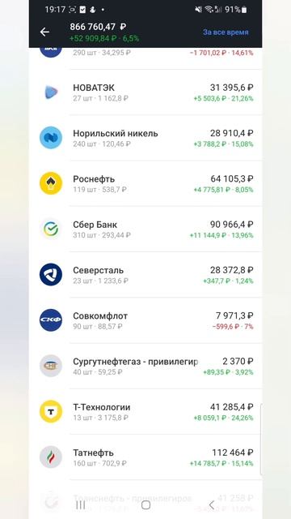Tap the Совкомфлот СКФ logo
291x519 pixels.
51,320
